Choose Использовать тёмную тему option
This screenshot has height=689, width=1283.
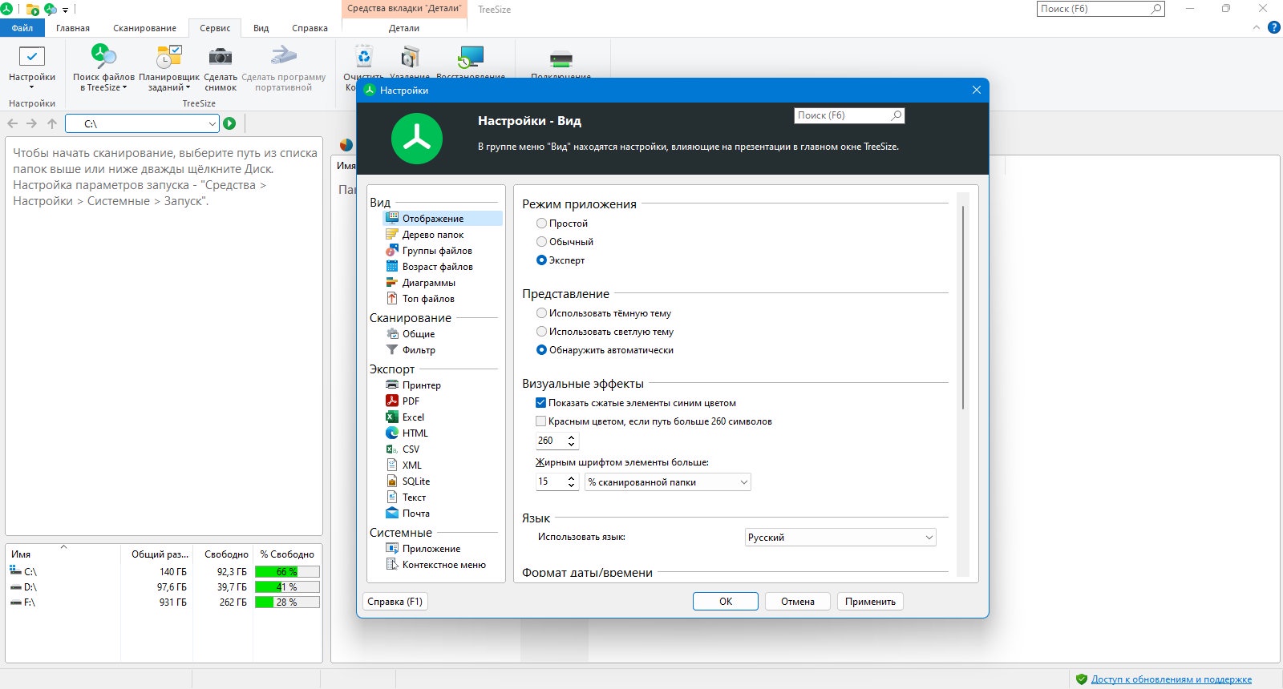point(604,313)
